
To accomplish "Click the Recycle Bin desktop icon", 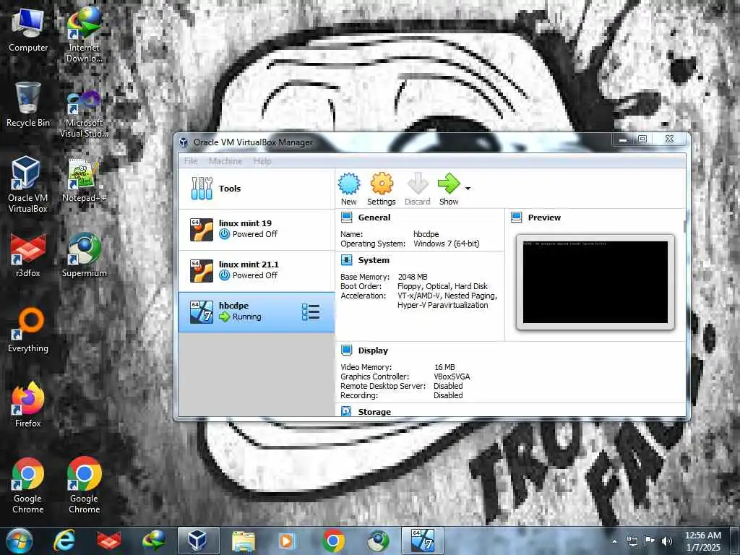I will click(28, 104).
